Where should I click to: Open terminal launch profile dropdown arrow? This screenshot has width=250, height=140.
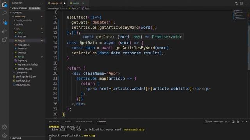[229, 122]
